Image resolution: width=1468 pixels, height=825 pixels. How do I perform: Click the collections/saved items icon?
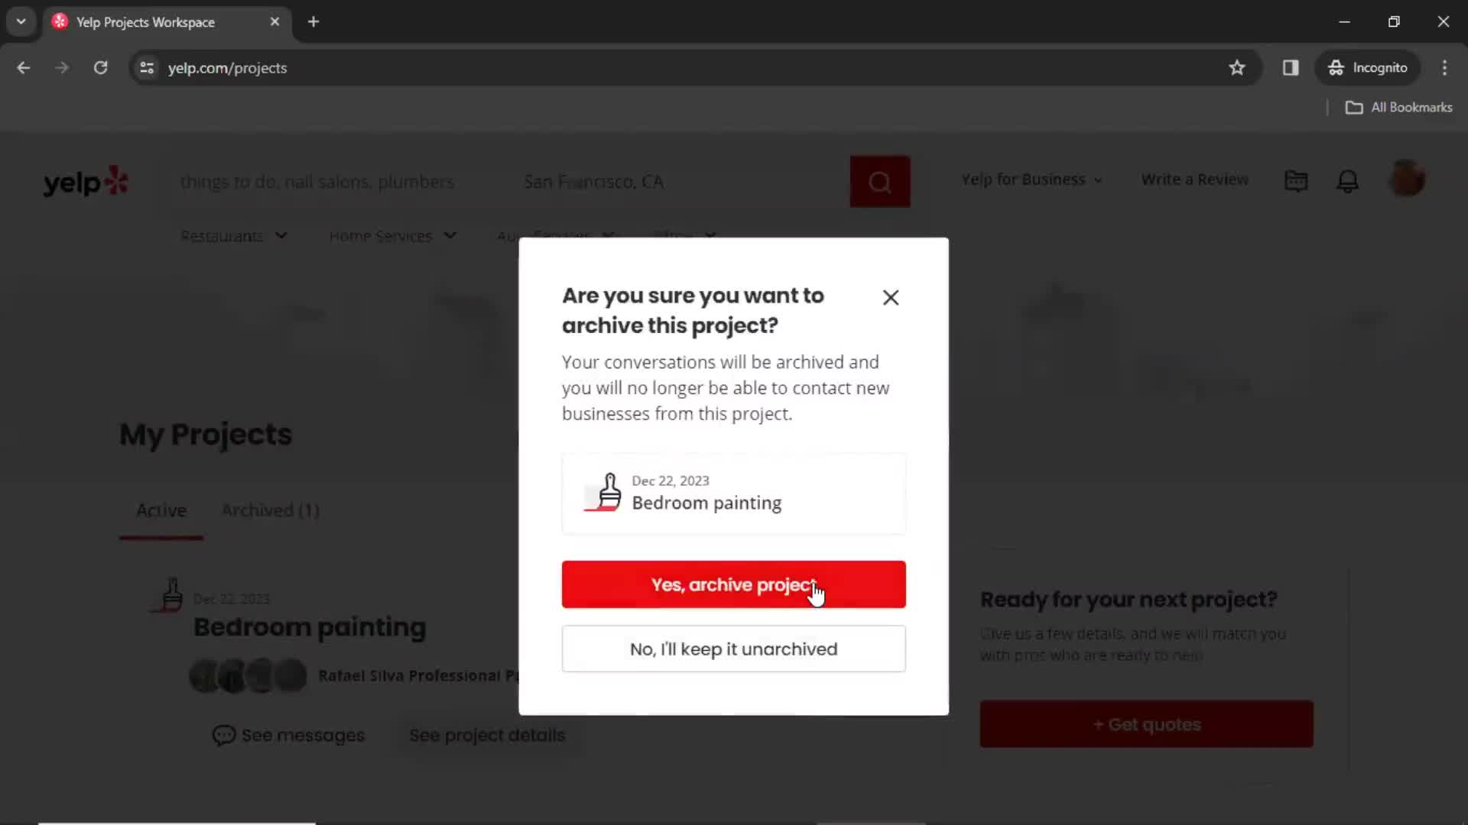[x=1297, y=180]
